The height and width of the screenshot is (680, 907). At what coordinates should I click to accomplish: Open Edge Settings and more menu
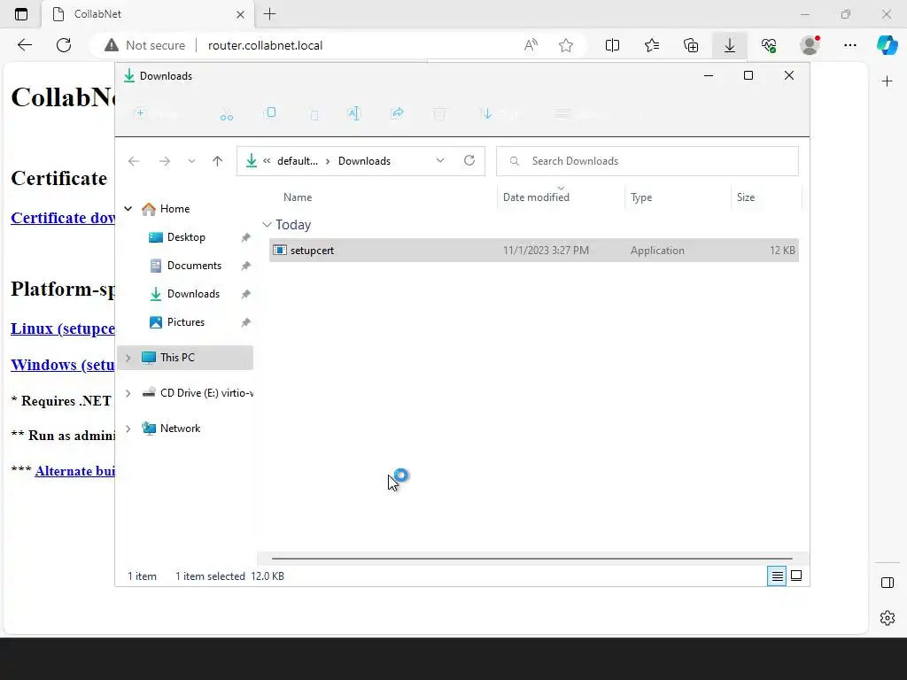pyautogui.click(x=849, y=45)
